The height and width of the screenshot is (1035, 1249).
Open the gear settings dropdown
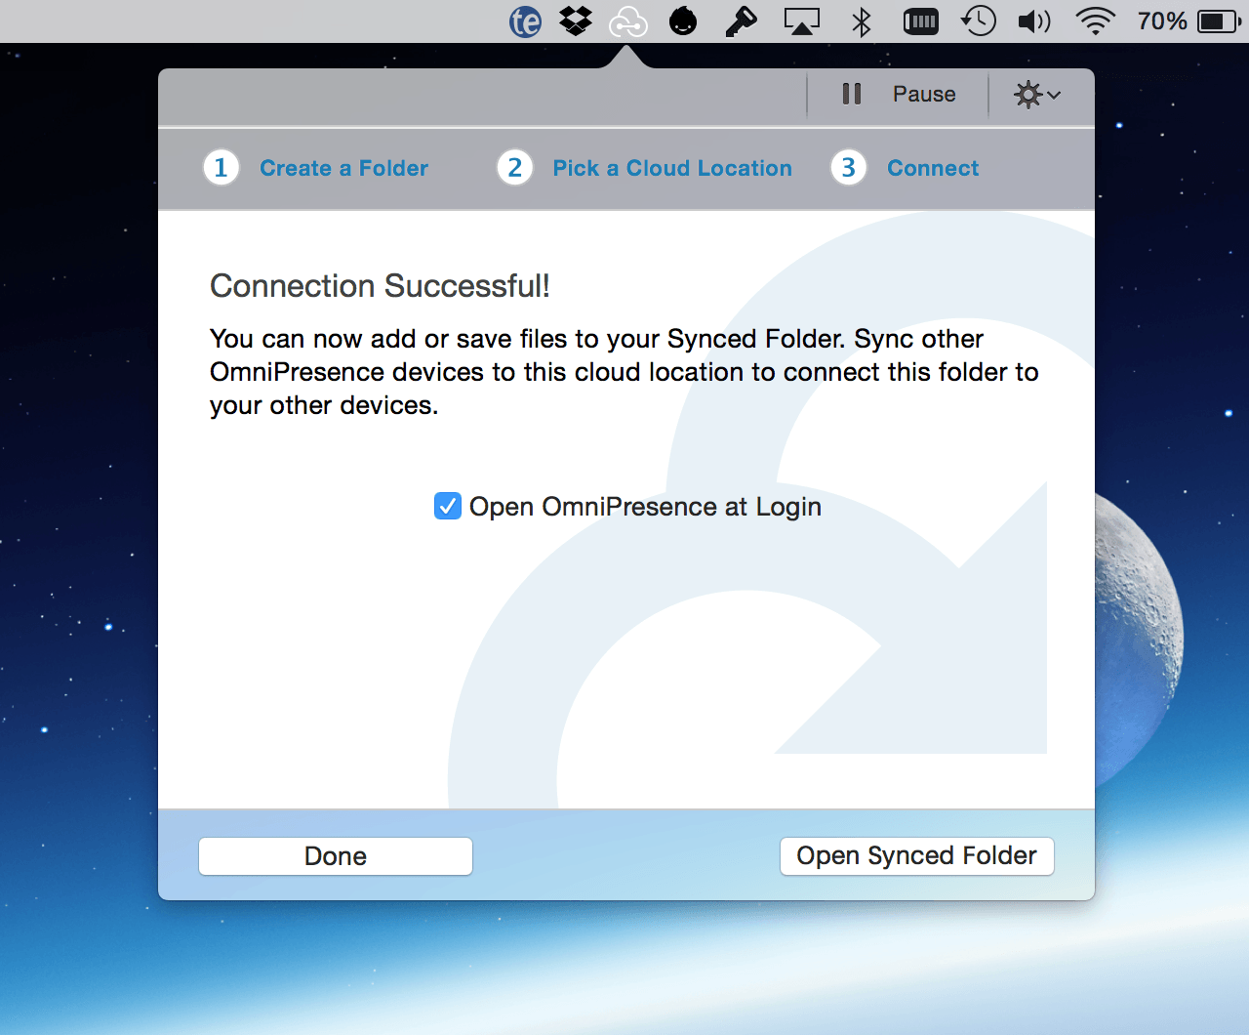tap(1036, 94)
